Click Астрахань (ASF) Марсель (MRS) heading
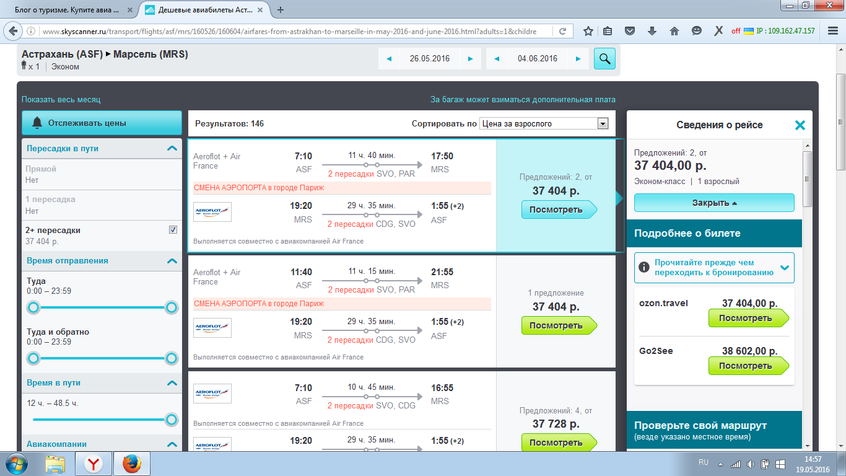This screenshot has width=846, height=476. pyautogui.click(x=105, y=54)
